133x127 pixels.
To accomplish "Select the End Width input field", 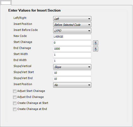I will (72, 61).
